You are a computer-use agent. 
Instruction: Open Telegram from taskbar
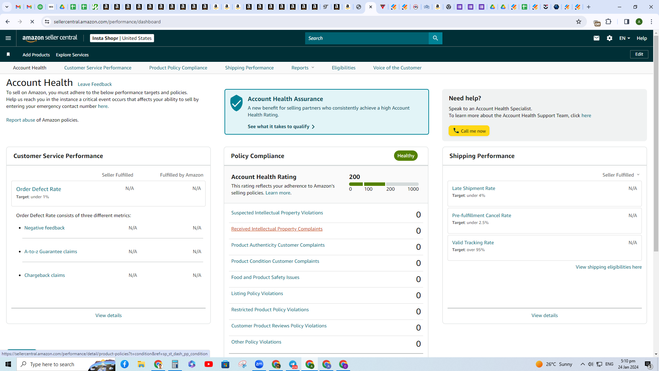293,364
